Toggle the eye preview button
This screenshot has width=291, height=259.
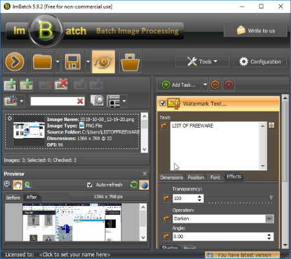click(x=103, y=62)
